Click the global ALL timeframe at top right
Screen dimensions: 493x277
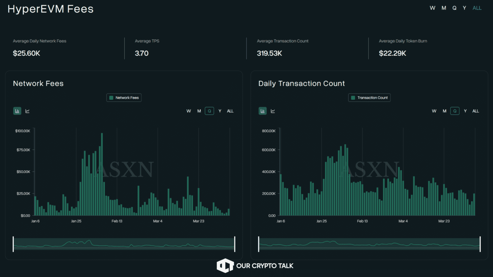(x=477, y=8)
